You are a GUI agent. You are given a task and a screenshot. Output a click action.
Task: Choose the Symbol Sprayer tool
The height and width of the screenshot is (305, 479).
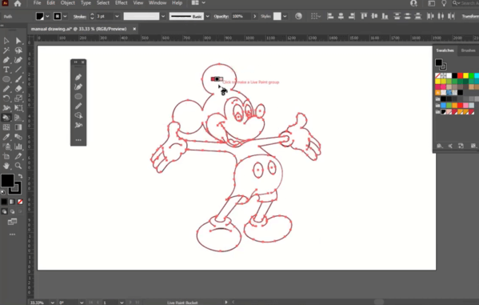6,146
